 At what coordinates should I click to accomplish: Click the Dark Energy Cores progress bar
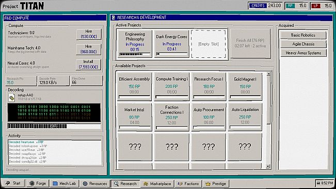172,54
